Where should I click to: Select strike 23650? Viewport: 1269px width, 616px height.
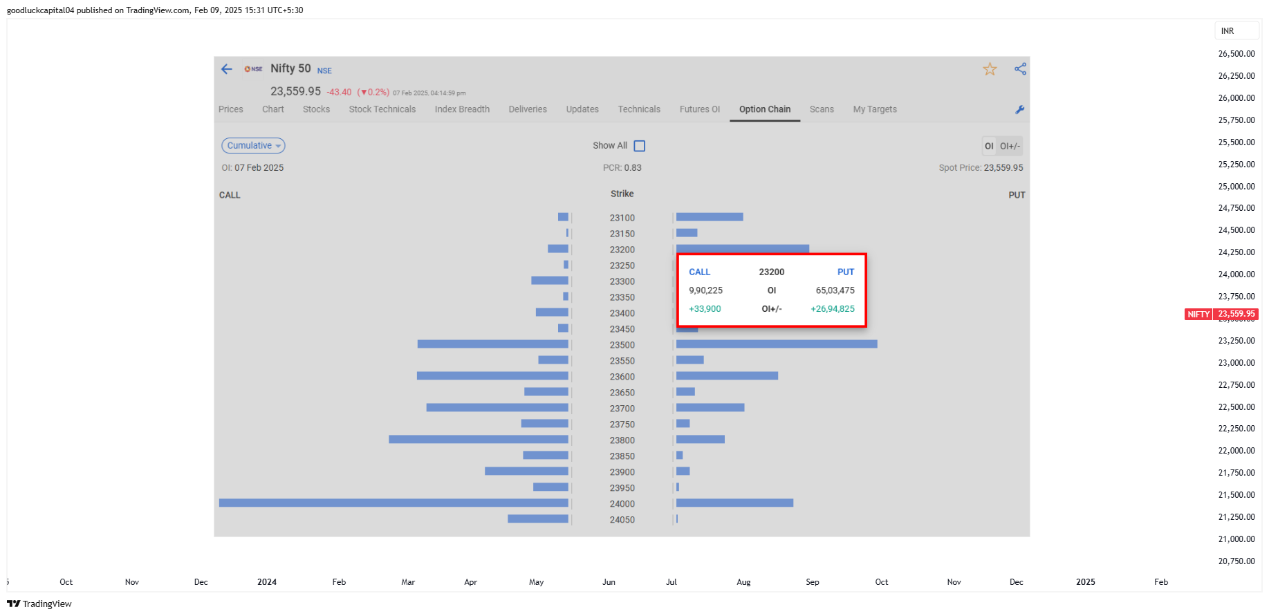622,393
